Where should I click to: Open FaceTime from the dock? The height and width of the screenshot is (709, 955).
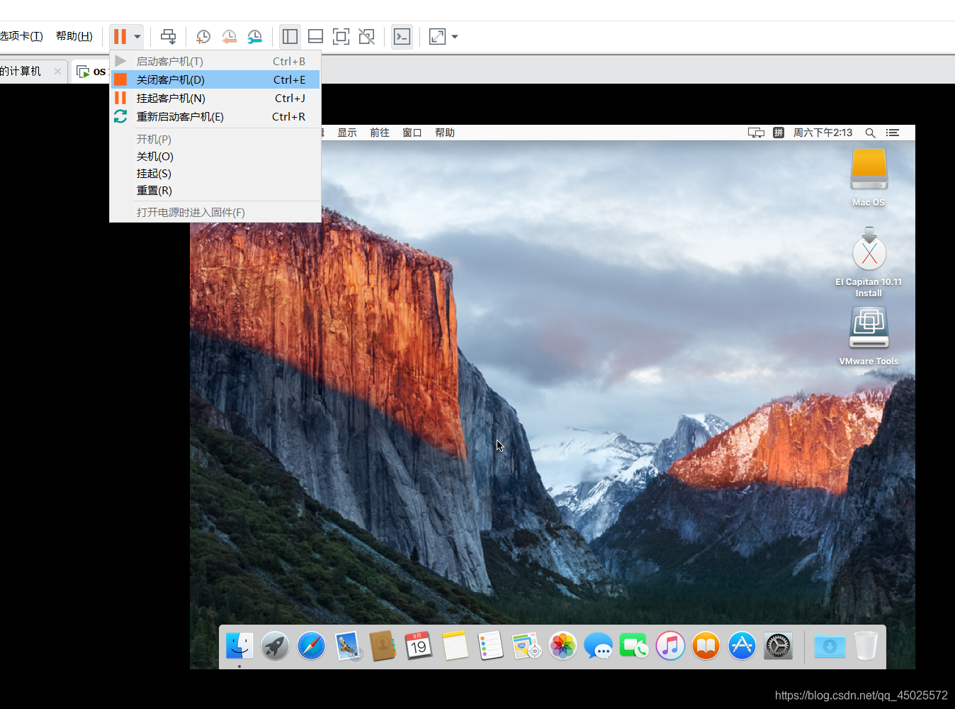634,646
